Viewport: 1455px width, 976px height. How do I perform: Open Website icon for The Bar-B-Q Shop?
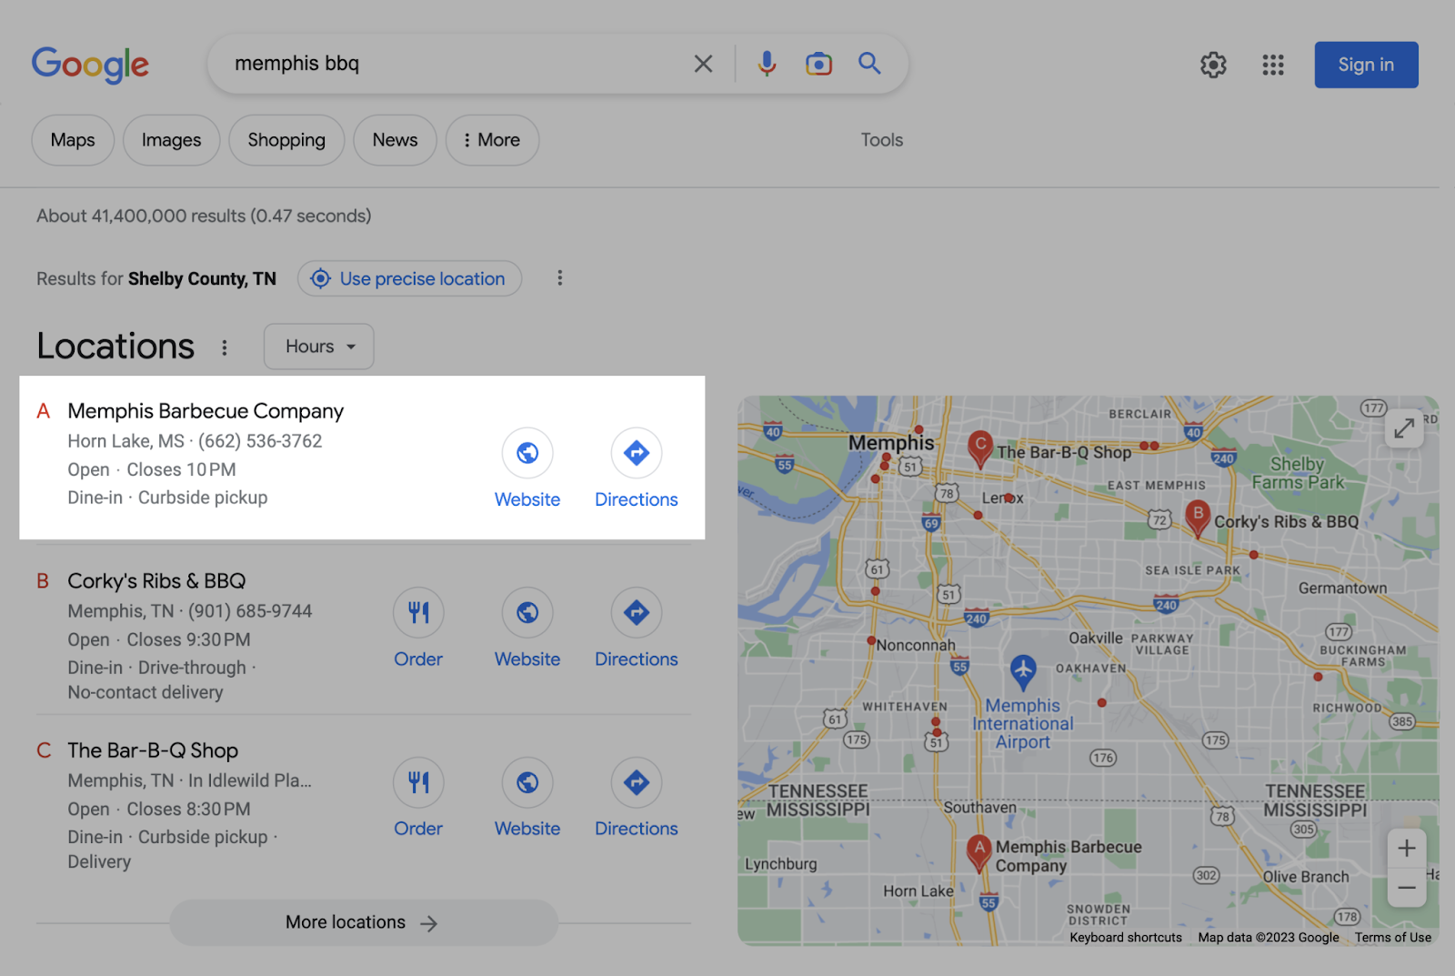527,783
